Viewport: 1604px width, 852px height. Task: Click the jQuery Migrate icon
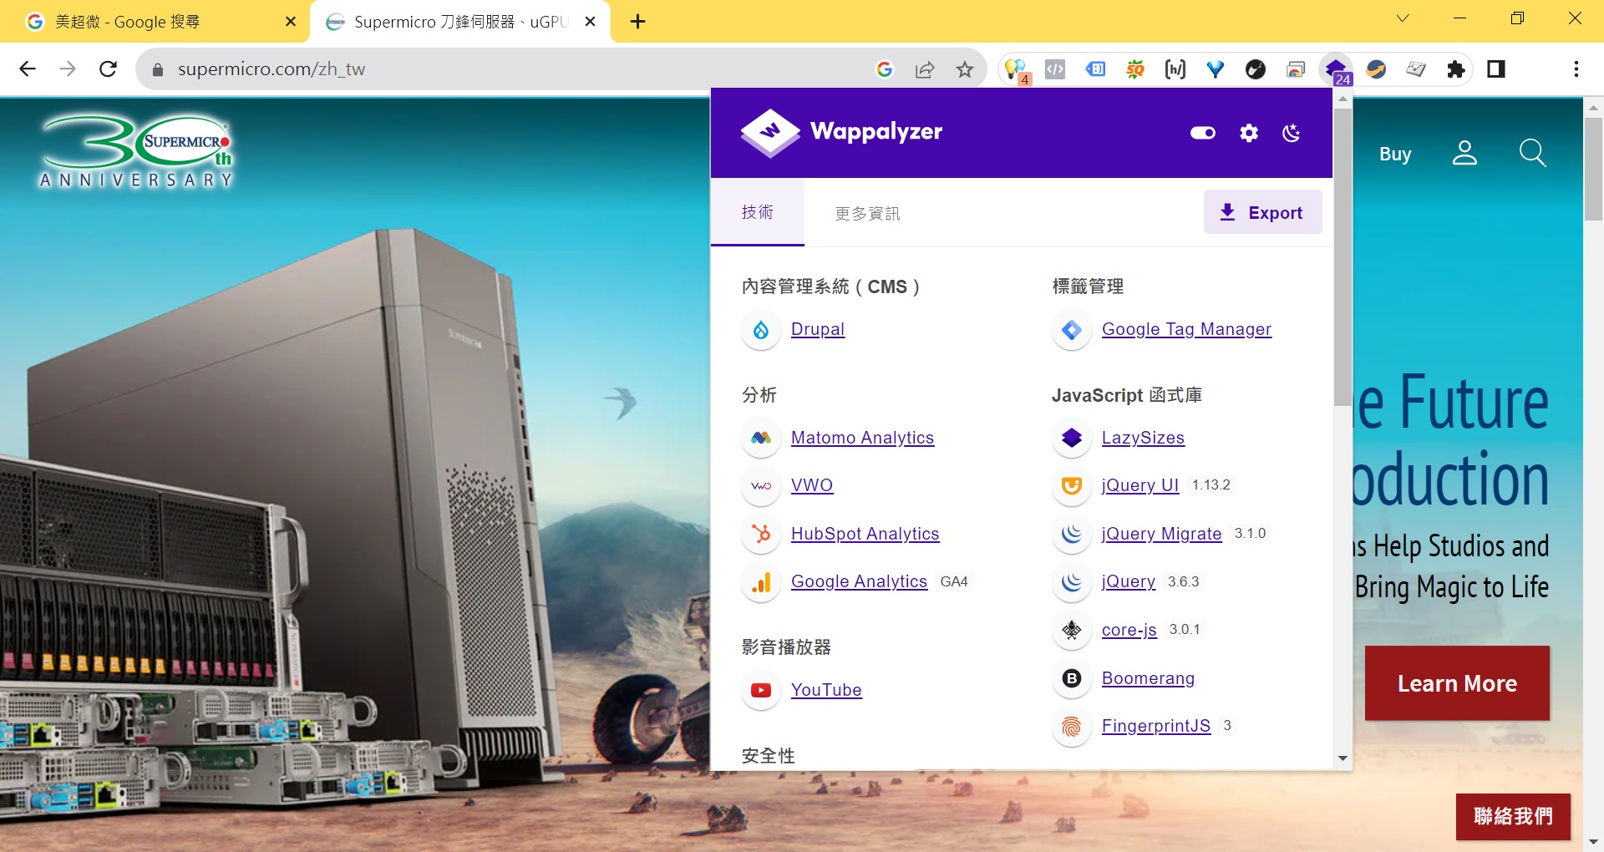1072,534
